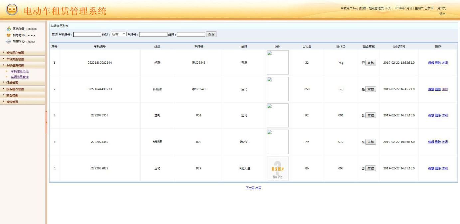This screenshot has height=224, width=460.
Task: Click the 运动 type cell
Action: click(x=157, y=168)
